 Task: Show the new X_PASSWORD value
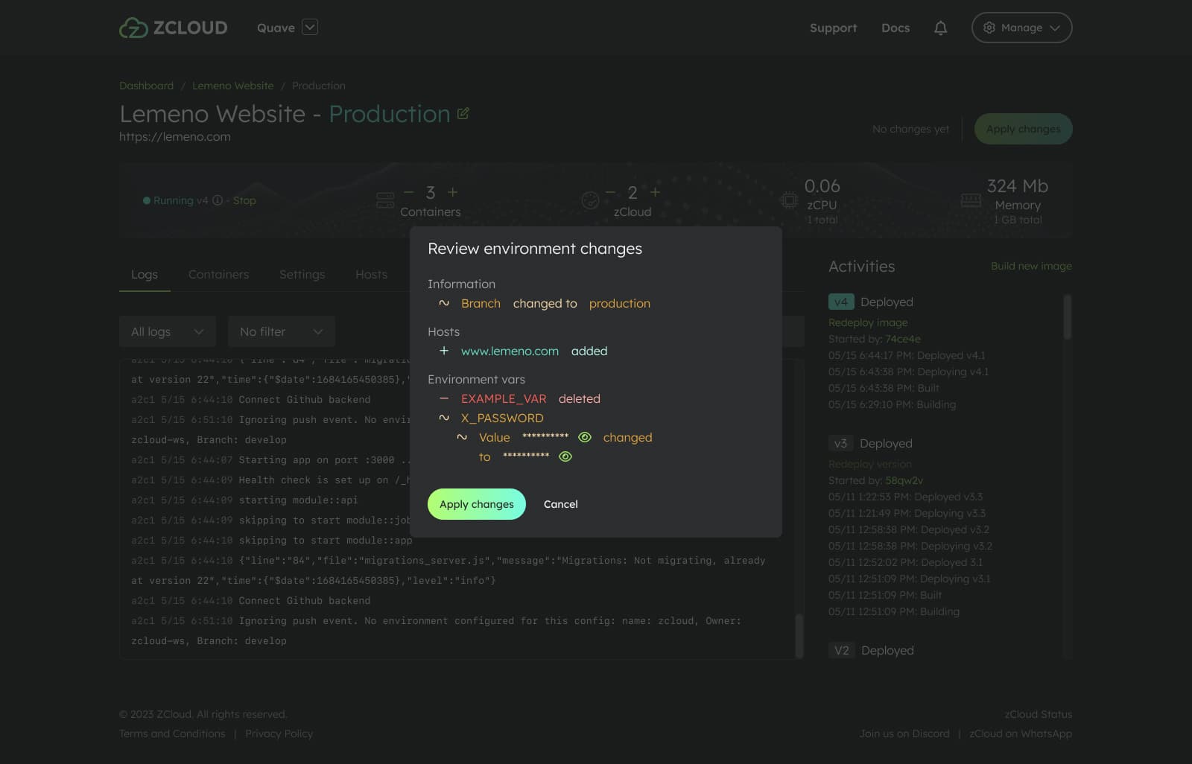[565, 456]
